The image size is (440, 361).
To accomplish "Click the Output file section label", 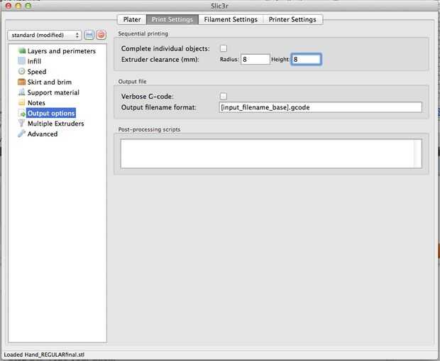I will click(x=132, y=82).
